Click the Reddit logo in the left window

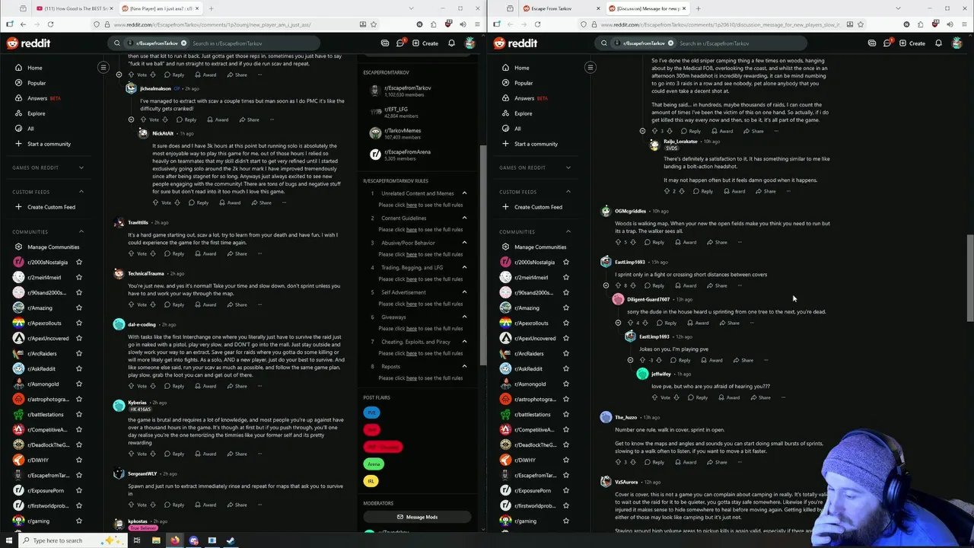pos(28,43)
